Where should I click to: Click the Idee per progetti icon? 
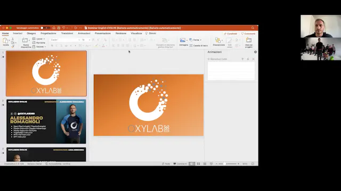(x=249, y=40)
